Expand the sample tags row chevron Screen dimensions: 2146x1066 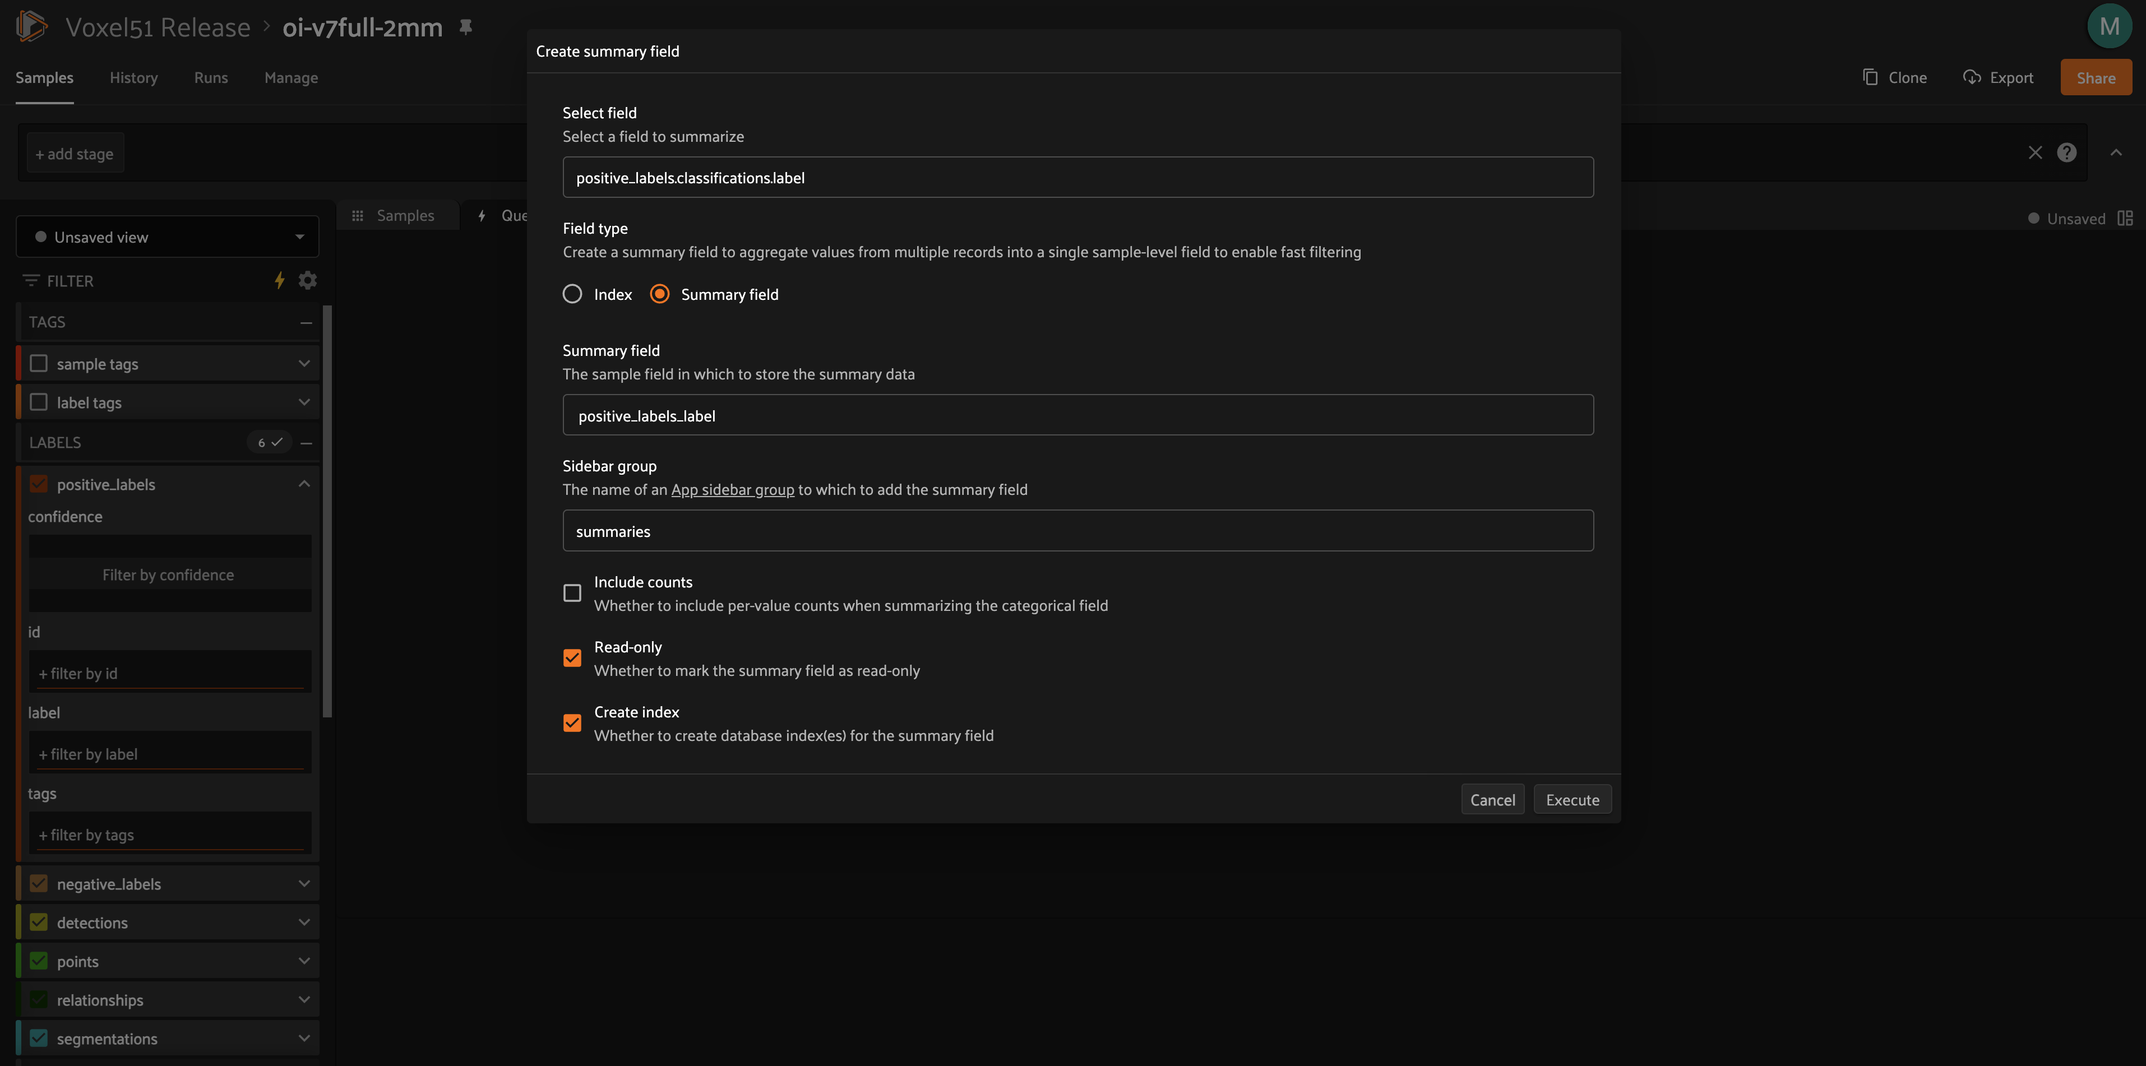304,363
